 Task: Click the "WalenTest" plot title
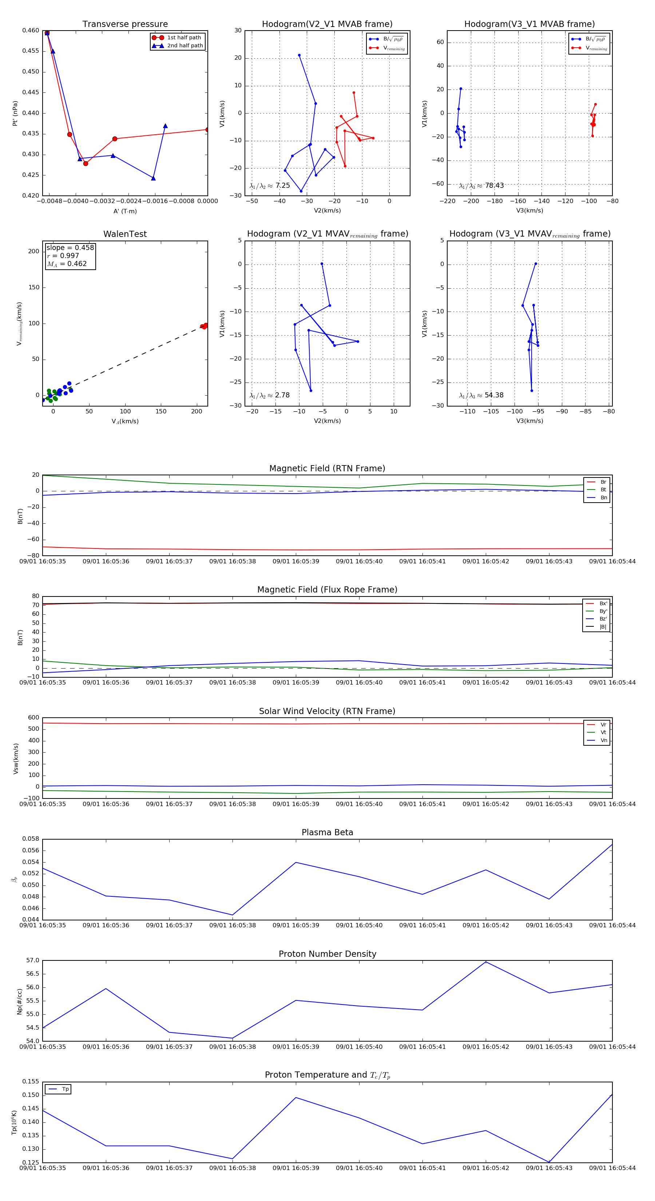(x=125, y=234)
